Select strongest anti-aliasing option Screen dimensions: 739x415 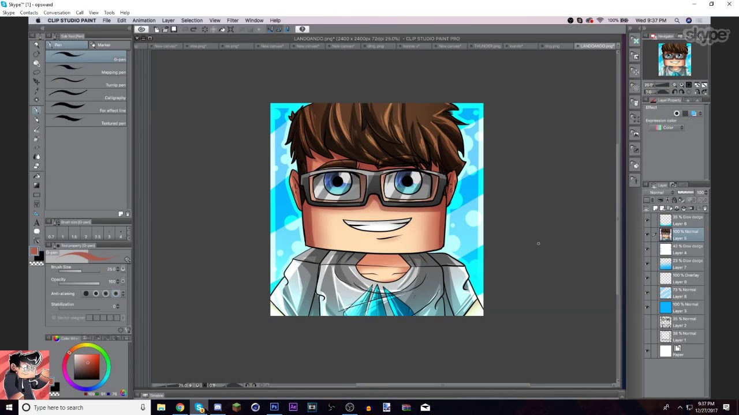[x=115, y=293]
